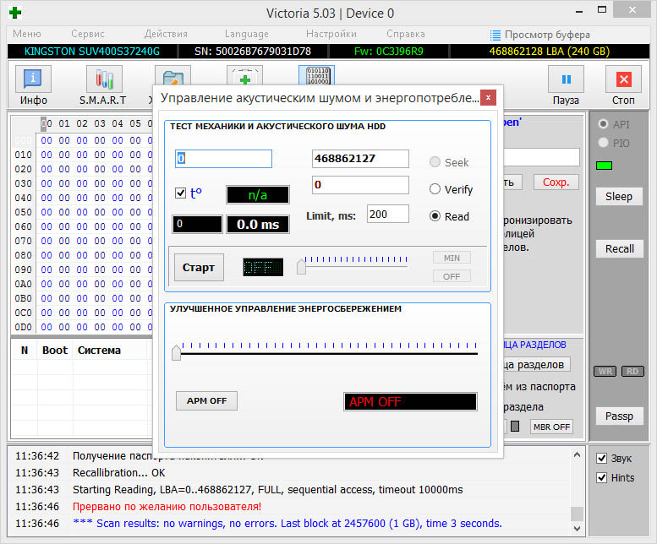Close the acoustic management dialog

point(488,96)
